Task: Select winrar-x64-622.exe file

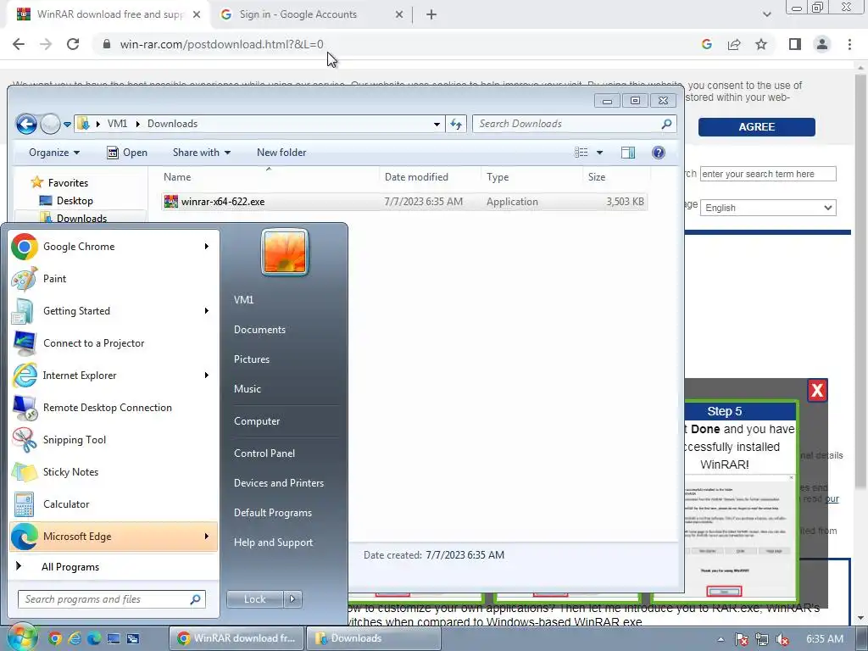Action: 404,202
